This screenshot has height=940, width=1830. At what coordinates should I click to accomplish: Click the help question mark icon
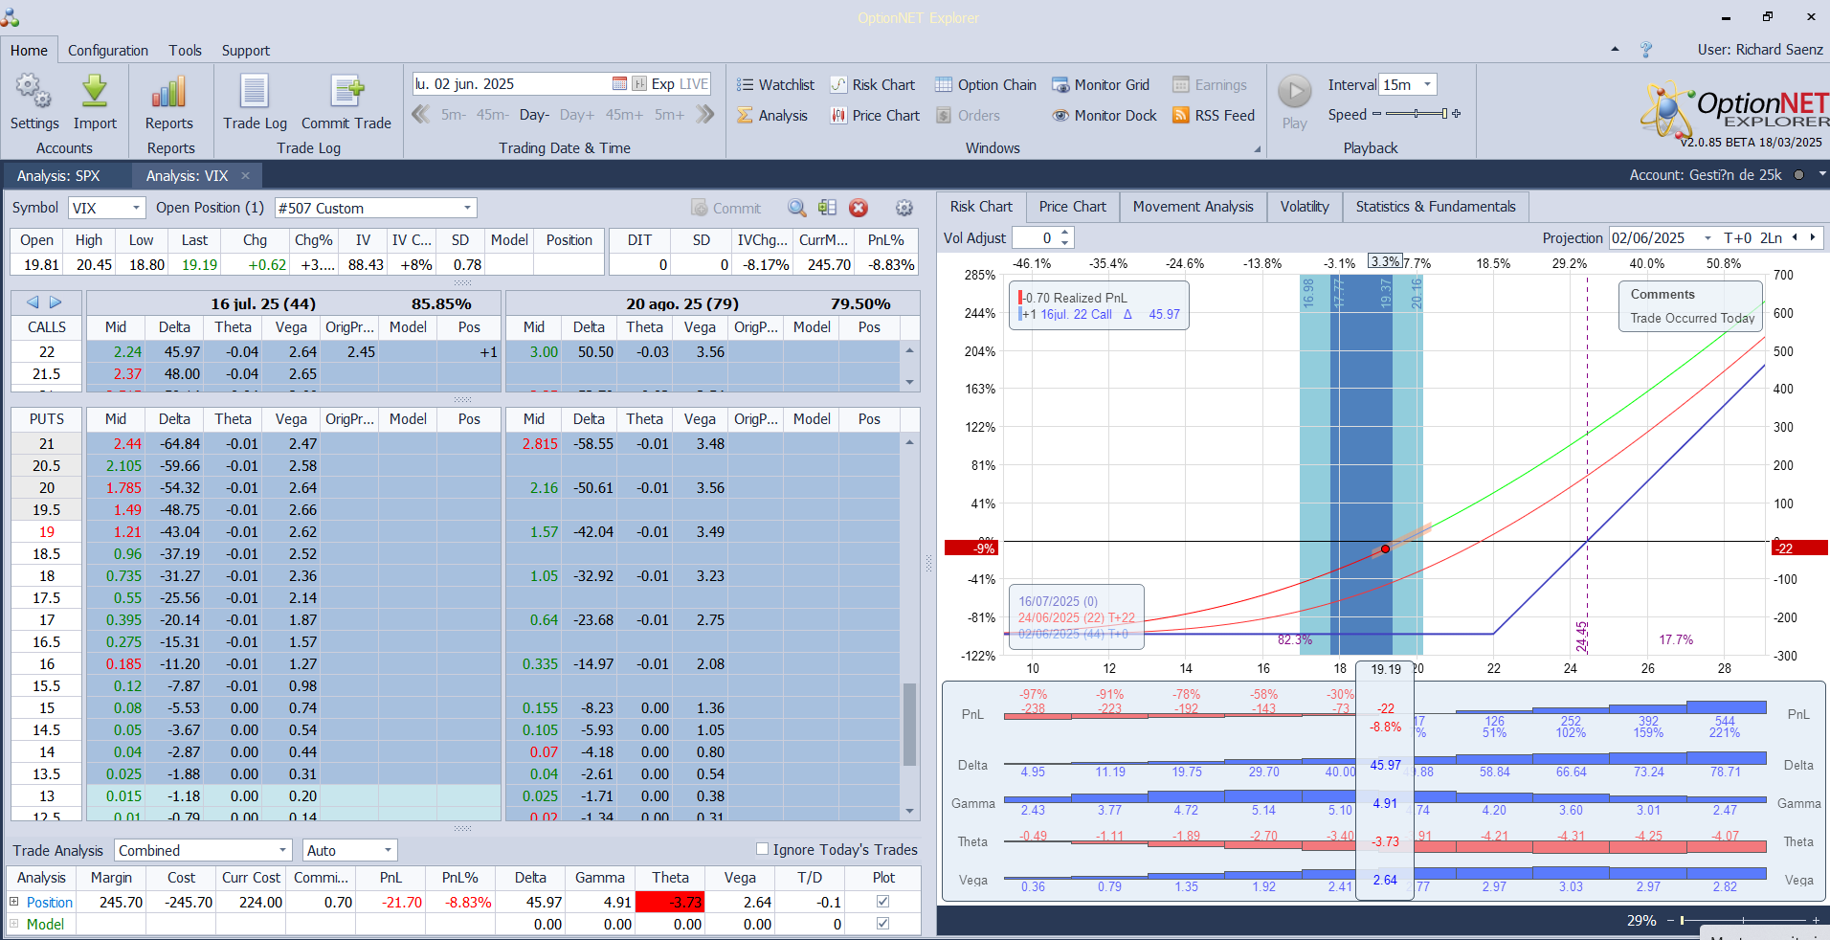(1646, 50)
